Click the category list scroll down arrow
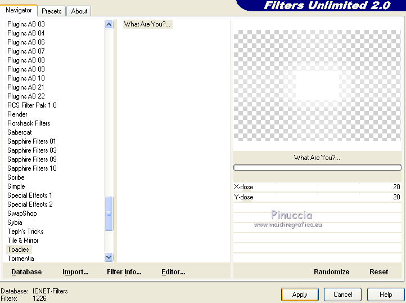This screenshot has width=406, height=303. (x=109, y=257)
